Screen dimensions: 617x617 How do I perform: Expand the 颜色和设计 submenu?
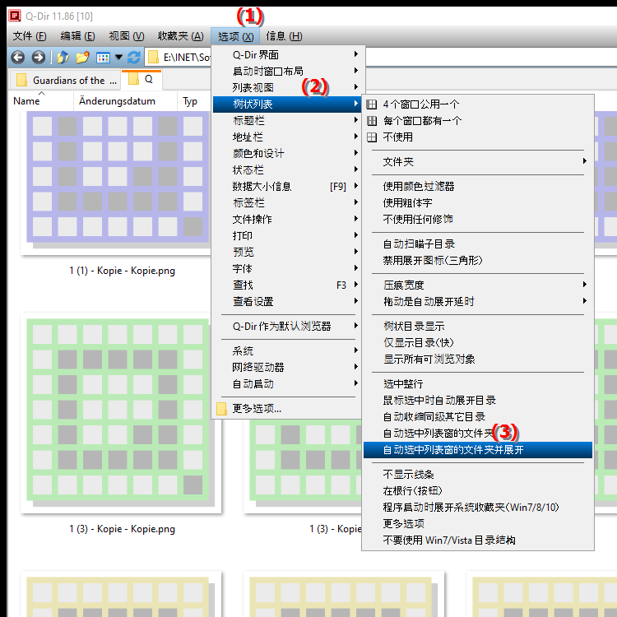pyautogui.click(x=287, y=154)
